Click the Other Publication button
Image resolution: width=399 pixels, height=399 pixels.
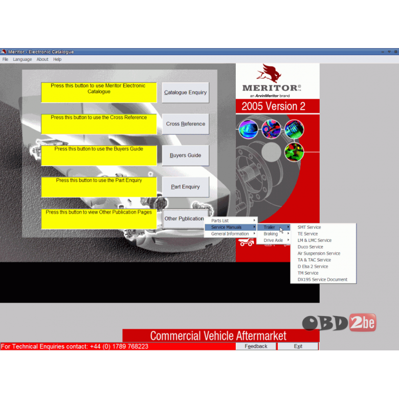click(x=184, y=218)
